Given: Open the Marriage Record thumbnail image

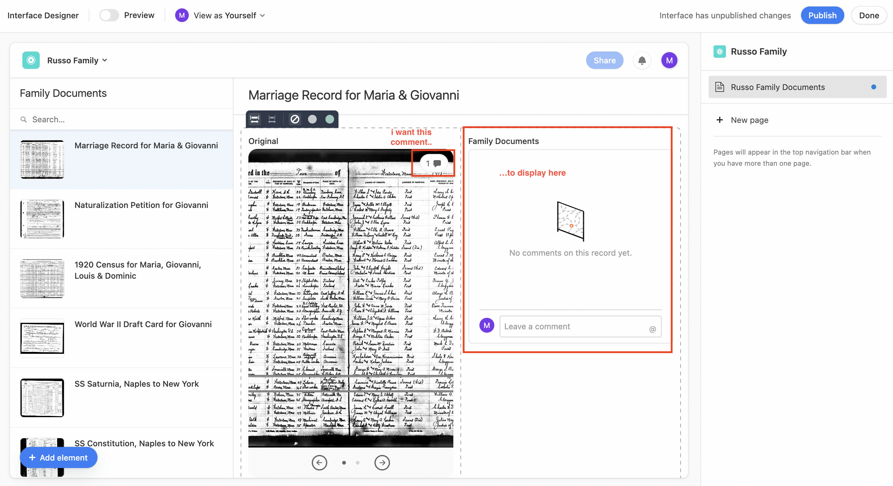Looking at the screenshot, I should click(42, 159).
